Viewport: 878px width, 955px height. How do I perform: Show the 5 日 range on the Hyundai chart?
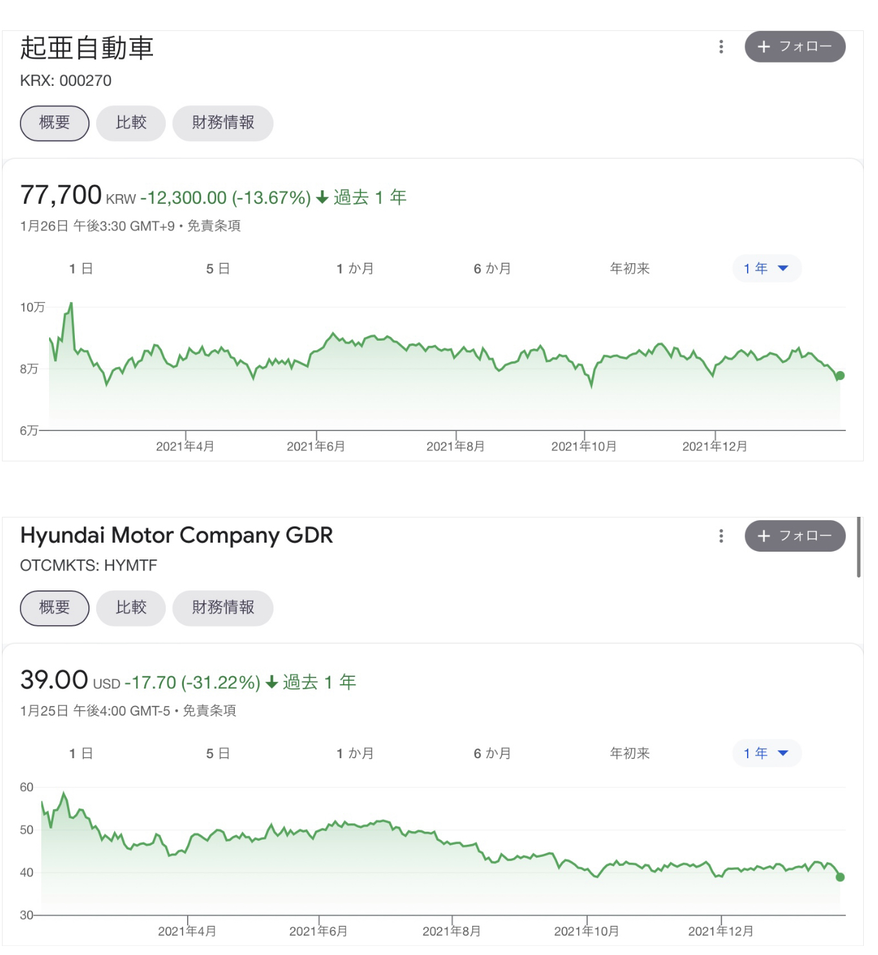click(x=218, y=753)
